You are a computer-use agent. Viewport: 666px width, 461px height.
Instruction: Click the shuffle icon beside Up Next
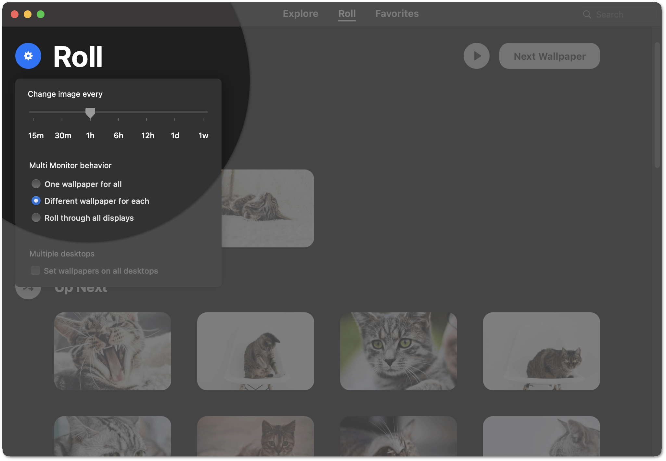click(x=28, y=291)
